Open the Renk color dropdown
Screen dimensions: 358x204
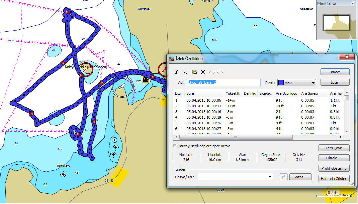coord(313,83)
